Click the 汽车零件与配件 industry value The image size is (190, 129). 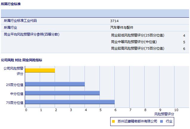122,27
